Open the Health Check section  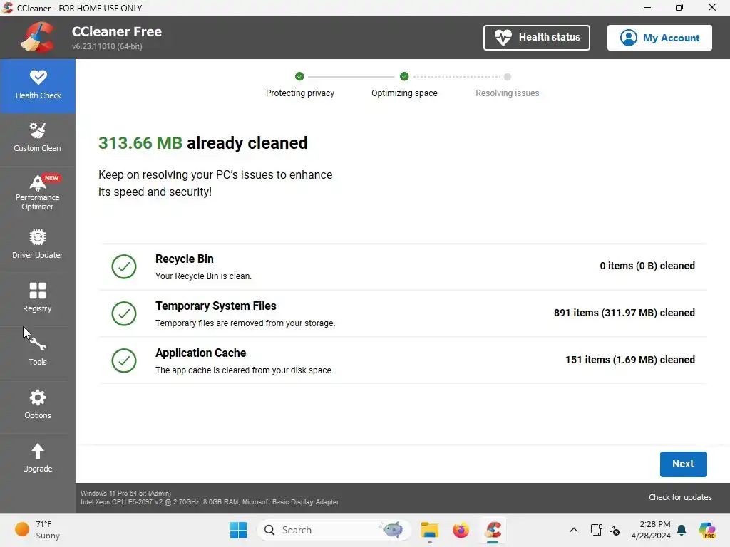pyautogui.click(x=38, y=86)
